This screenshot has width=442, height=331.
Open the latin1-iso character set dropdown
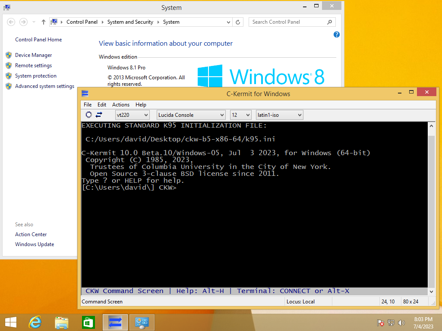coord(279,115)
